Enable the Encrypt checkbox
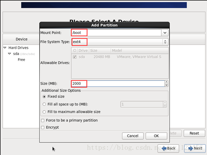The width and height of the screenshot is (207, 155). click(x=43, y=128)
